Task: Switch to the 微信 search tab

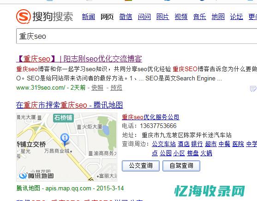Action: point(126,17)
